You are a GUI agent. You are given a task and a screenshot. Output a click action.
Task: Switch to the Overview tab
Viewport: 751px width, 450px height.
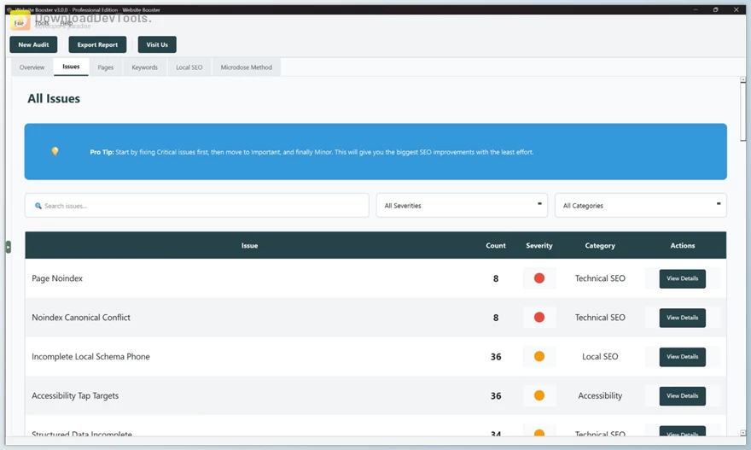(32, 67)
